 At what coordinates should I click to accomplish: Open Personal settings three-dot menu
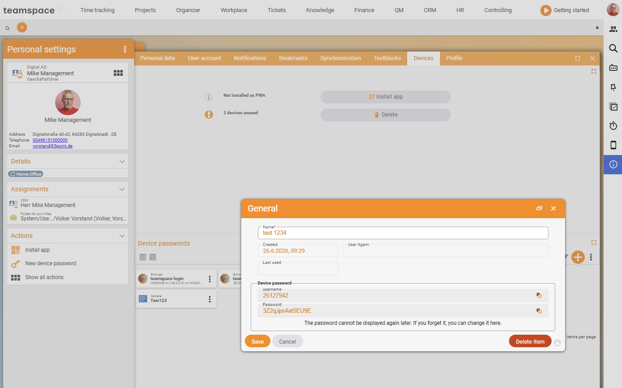[125, 49]
